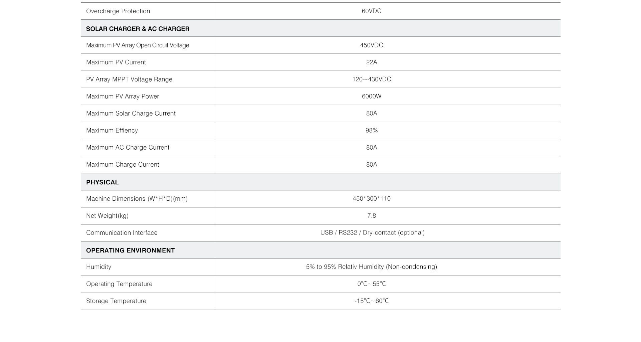
Task: Click the SOLAR CHARGER & AC CHARGER heading
Action: [x=138, y=29]
